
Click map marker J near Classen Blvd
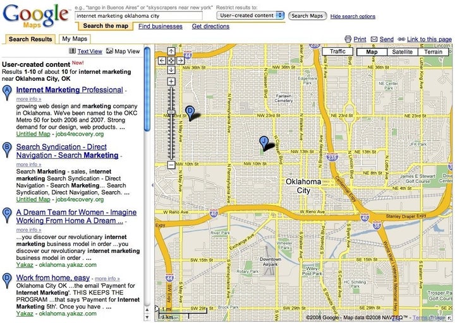(x=264, y=144)
